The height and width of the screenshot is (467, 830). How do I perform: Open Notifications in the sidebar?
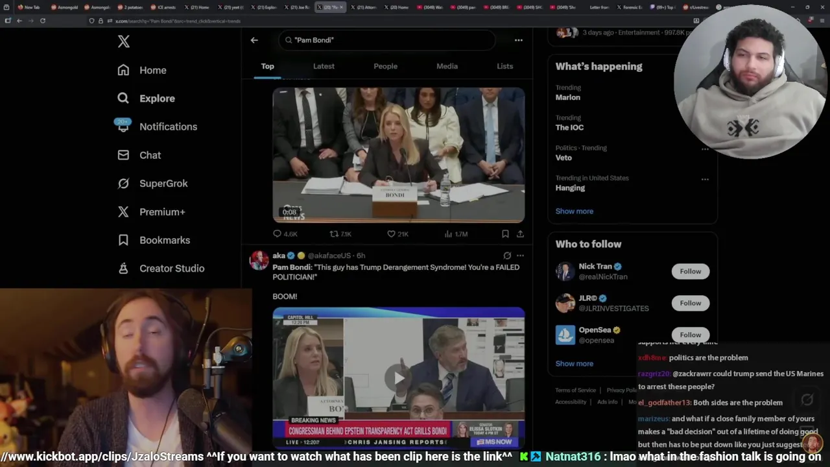coord(168,126)
